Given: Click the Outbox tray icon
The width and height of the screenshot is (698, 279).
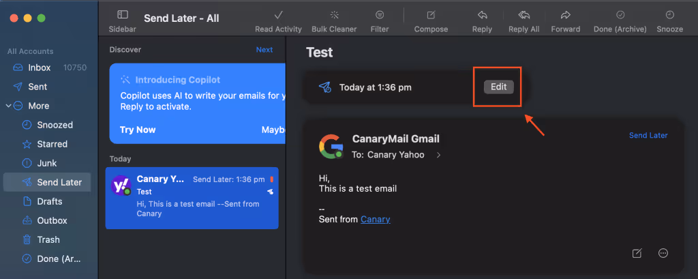Looking at the screenshot, I should tap(27, 220).
